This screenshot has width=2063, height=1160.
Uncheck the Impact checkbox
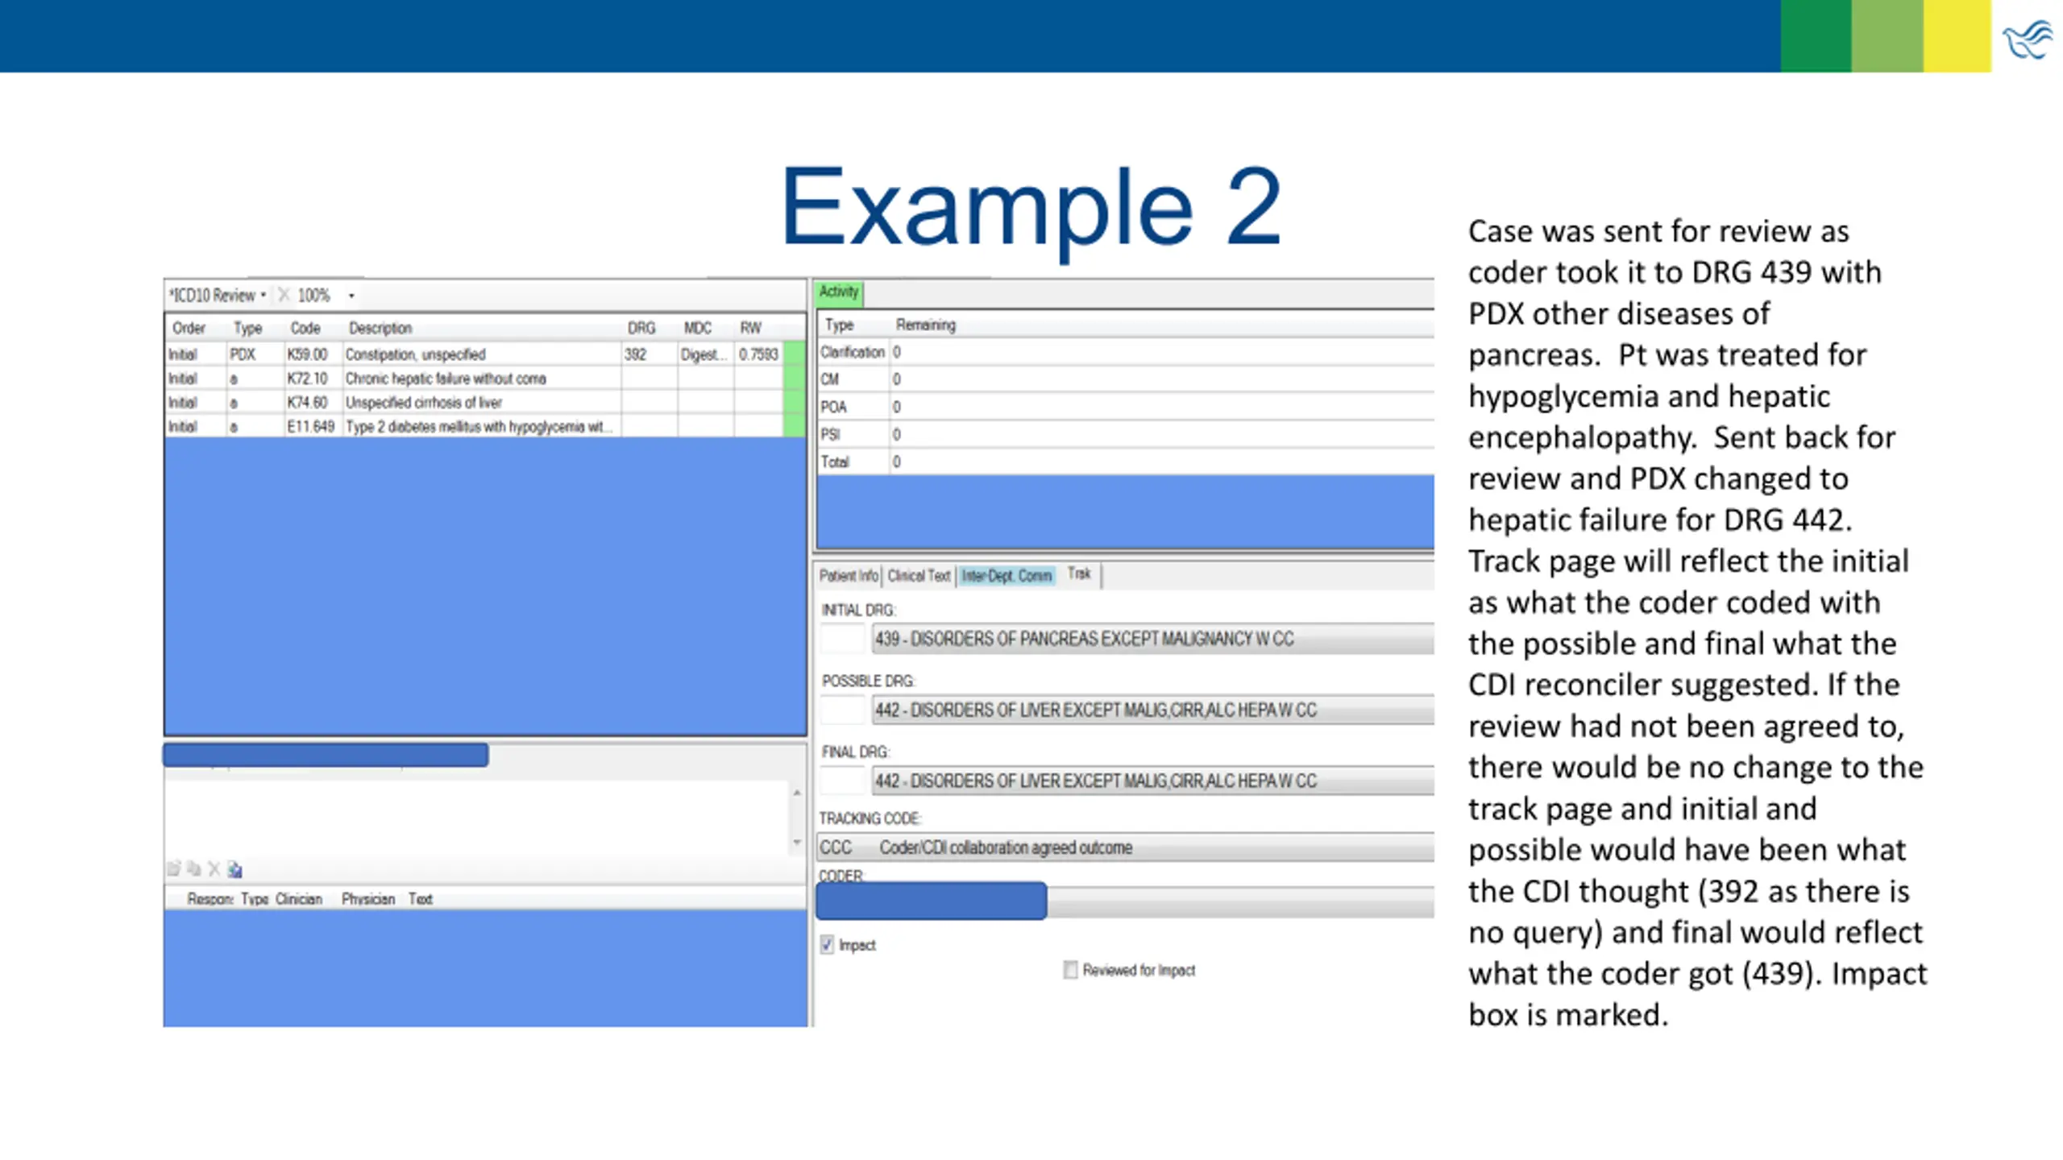(827, 944)
